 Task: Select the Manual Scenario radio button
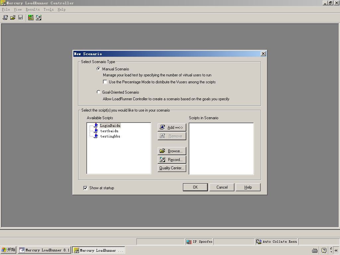[98, 69]
